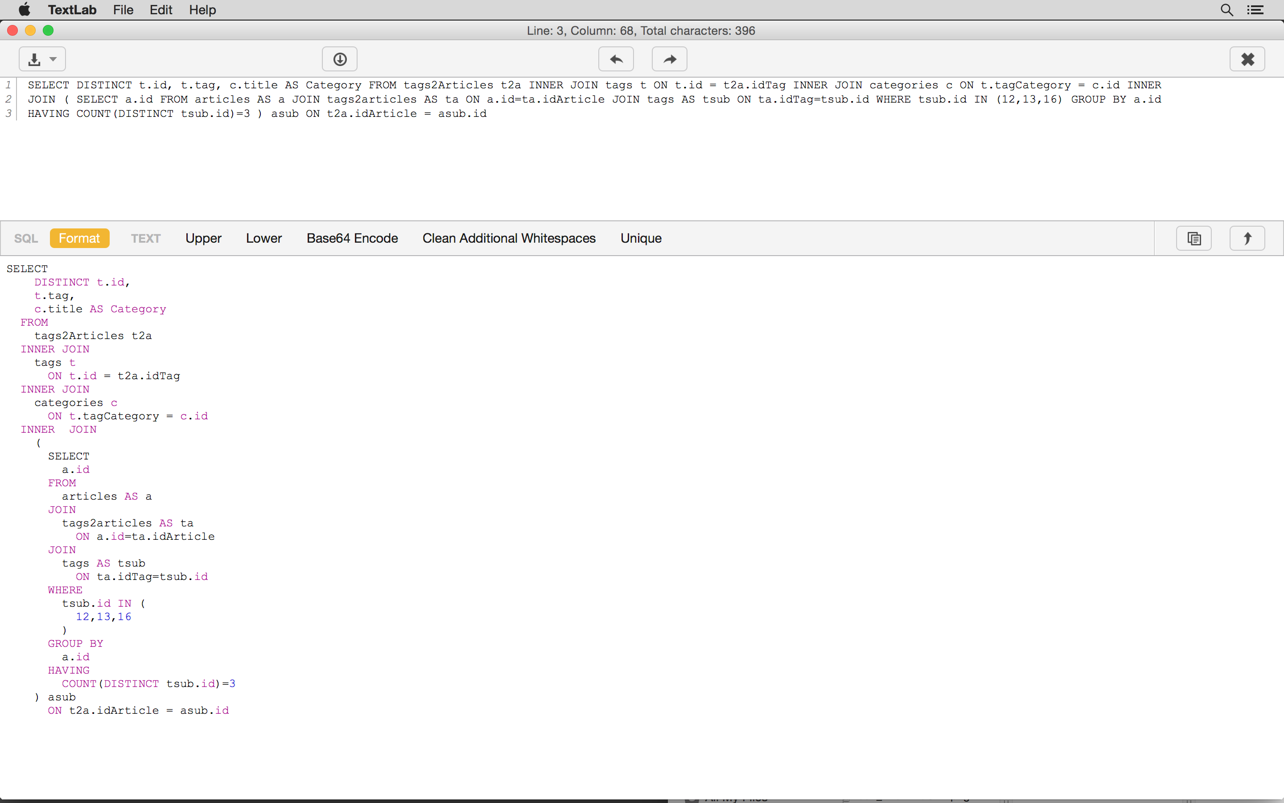
Task: Click the undo back-arrow button
Action: 616,59
